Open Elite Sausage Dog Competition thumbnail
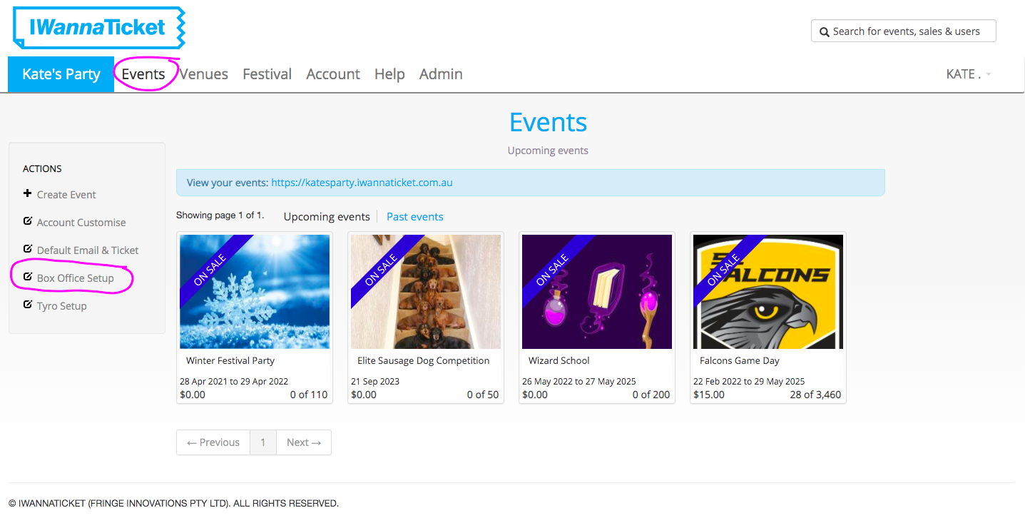The height and width of the screenshot is (523, 1025). click(426, 292)
